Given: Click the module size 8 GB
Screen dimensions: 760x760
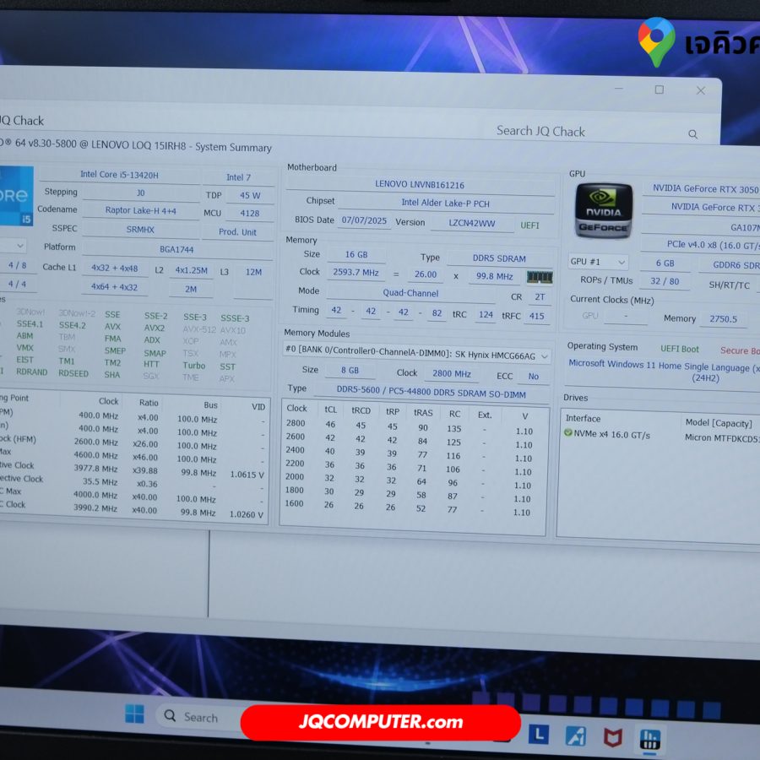Looking at the screenshot, I should 350,371.
